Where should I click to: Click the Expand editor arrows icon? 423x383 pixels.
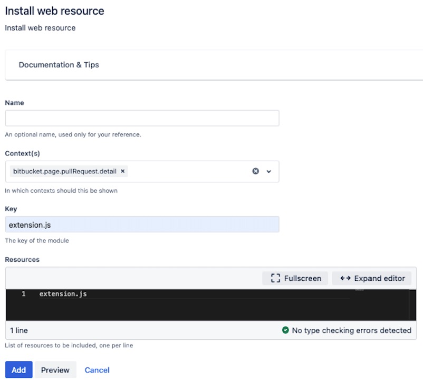click(x=345, y=278)
